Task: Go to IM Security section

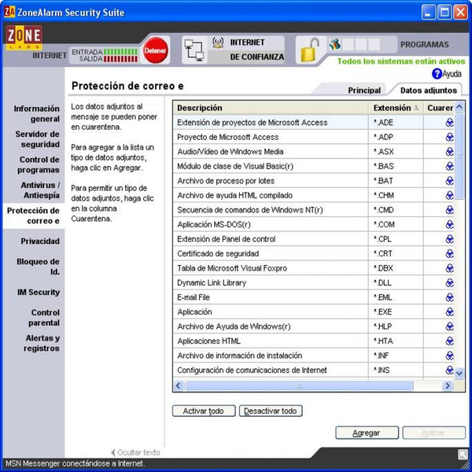Action: click(x=39, y=292)
